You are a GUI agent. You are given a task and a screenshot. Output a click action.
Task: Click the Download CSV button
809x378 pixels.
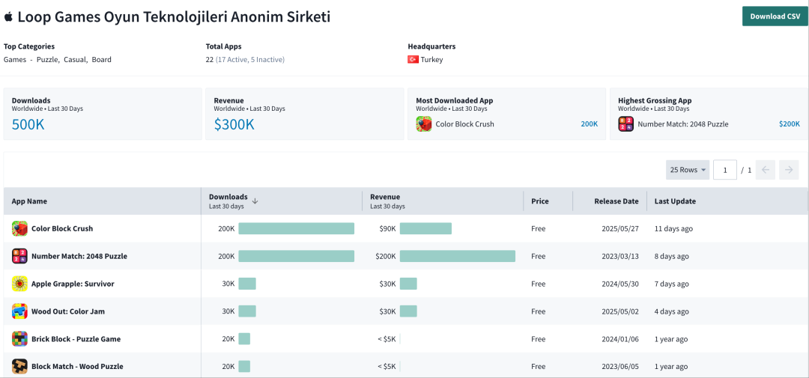[x=775, y=16]
